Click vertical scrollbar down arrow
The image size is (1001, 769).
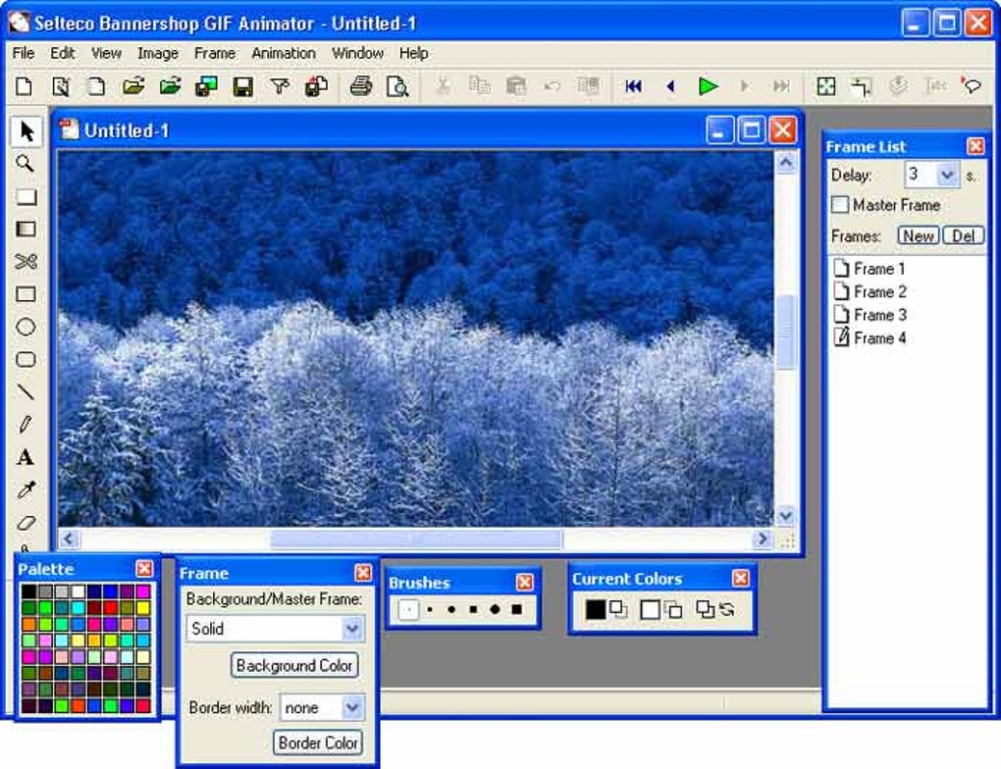(785, 516)
